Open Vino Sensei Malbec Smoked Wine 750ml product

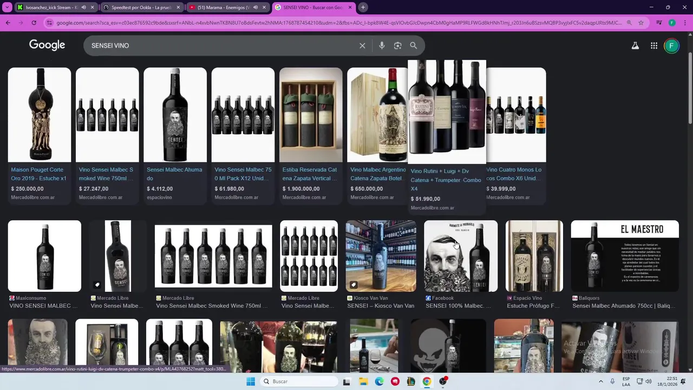[106, 174]
